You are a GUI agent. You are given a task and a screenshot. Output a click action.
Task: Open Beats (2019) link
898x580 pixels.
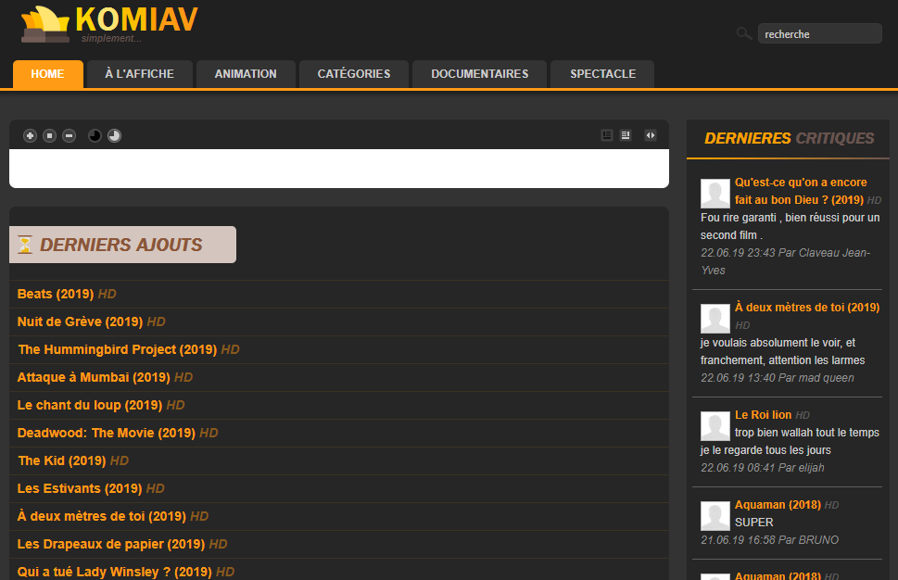click(x=56, y=294)
